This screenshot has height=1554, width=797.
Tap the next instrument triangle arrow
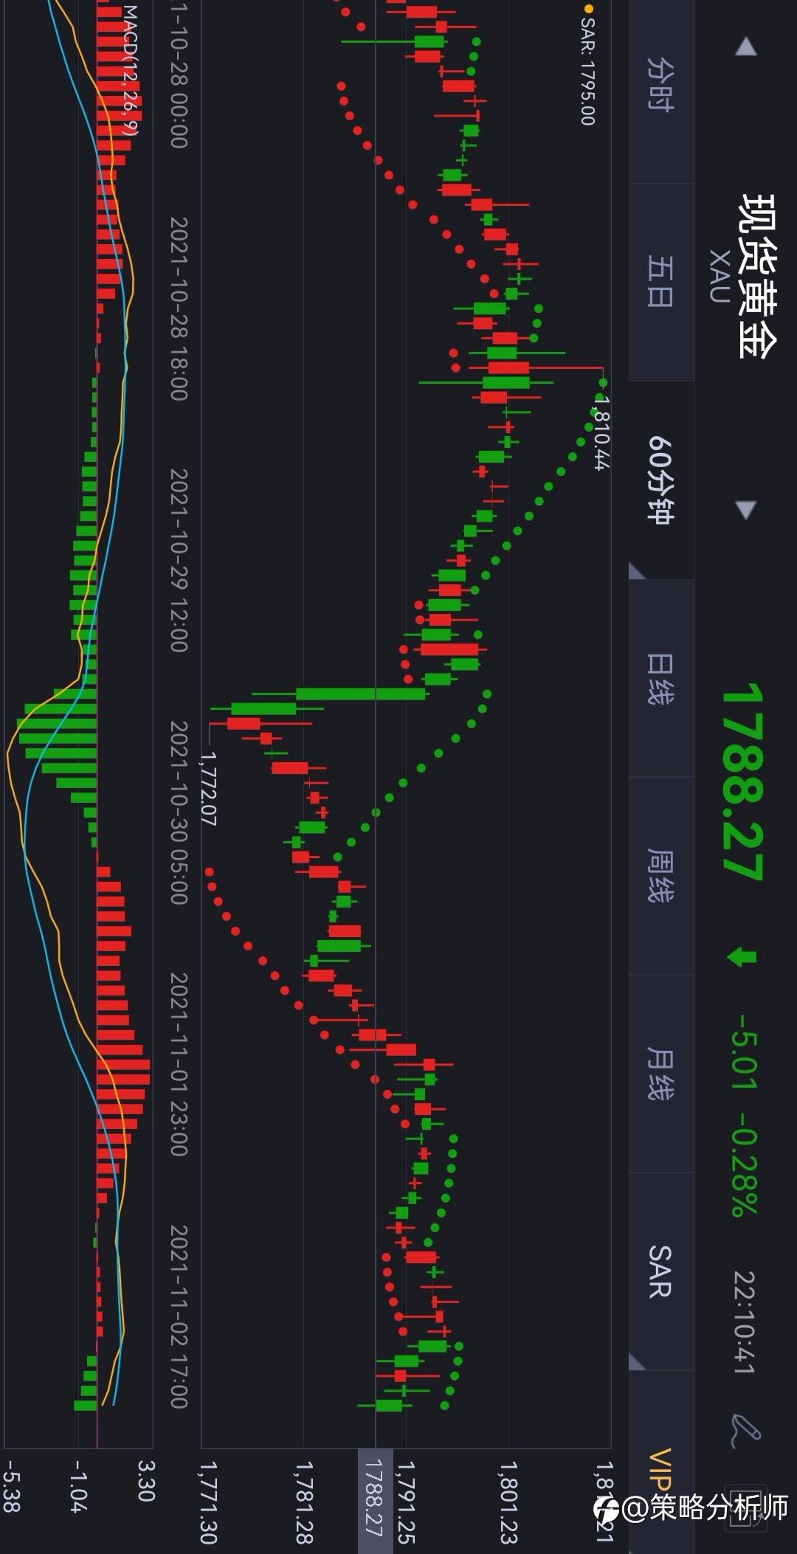(746, 510)
